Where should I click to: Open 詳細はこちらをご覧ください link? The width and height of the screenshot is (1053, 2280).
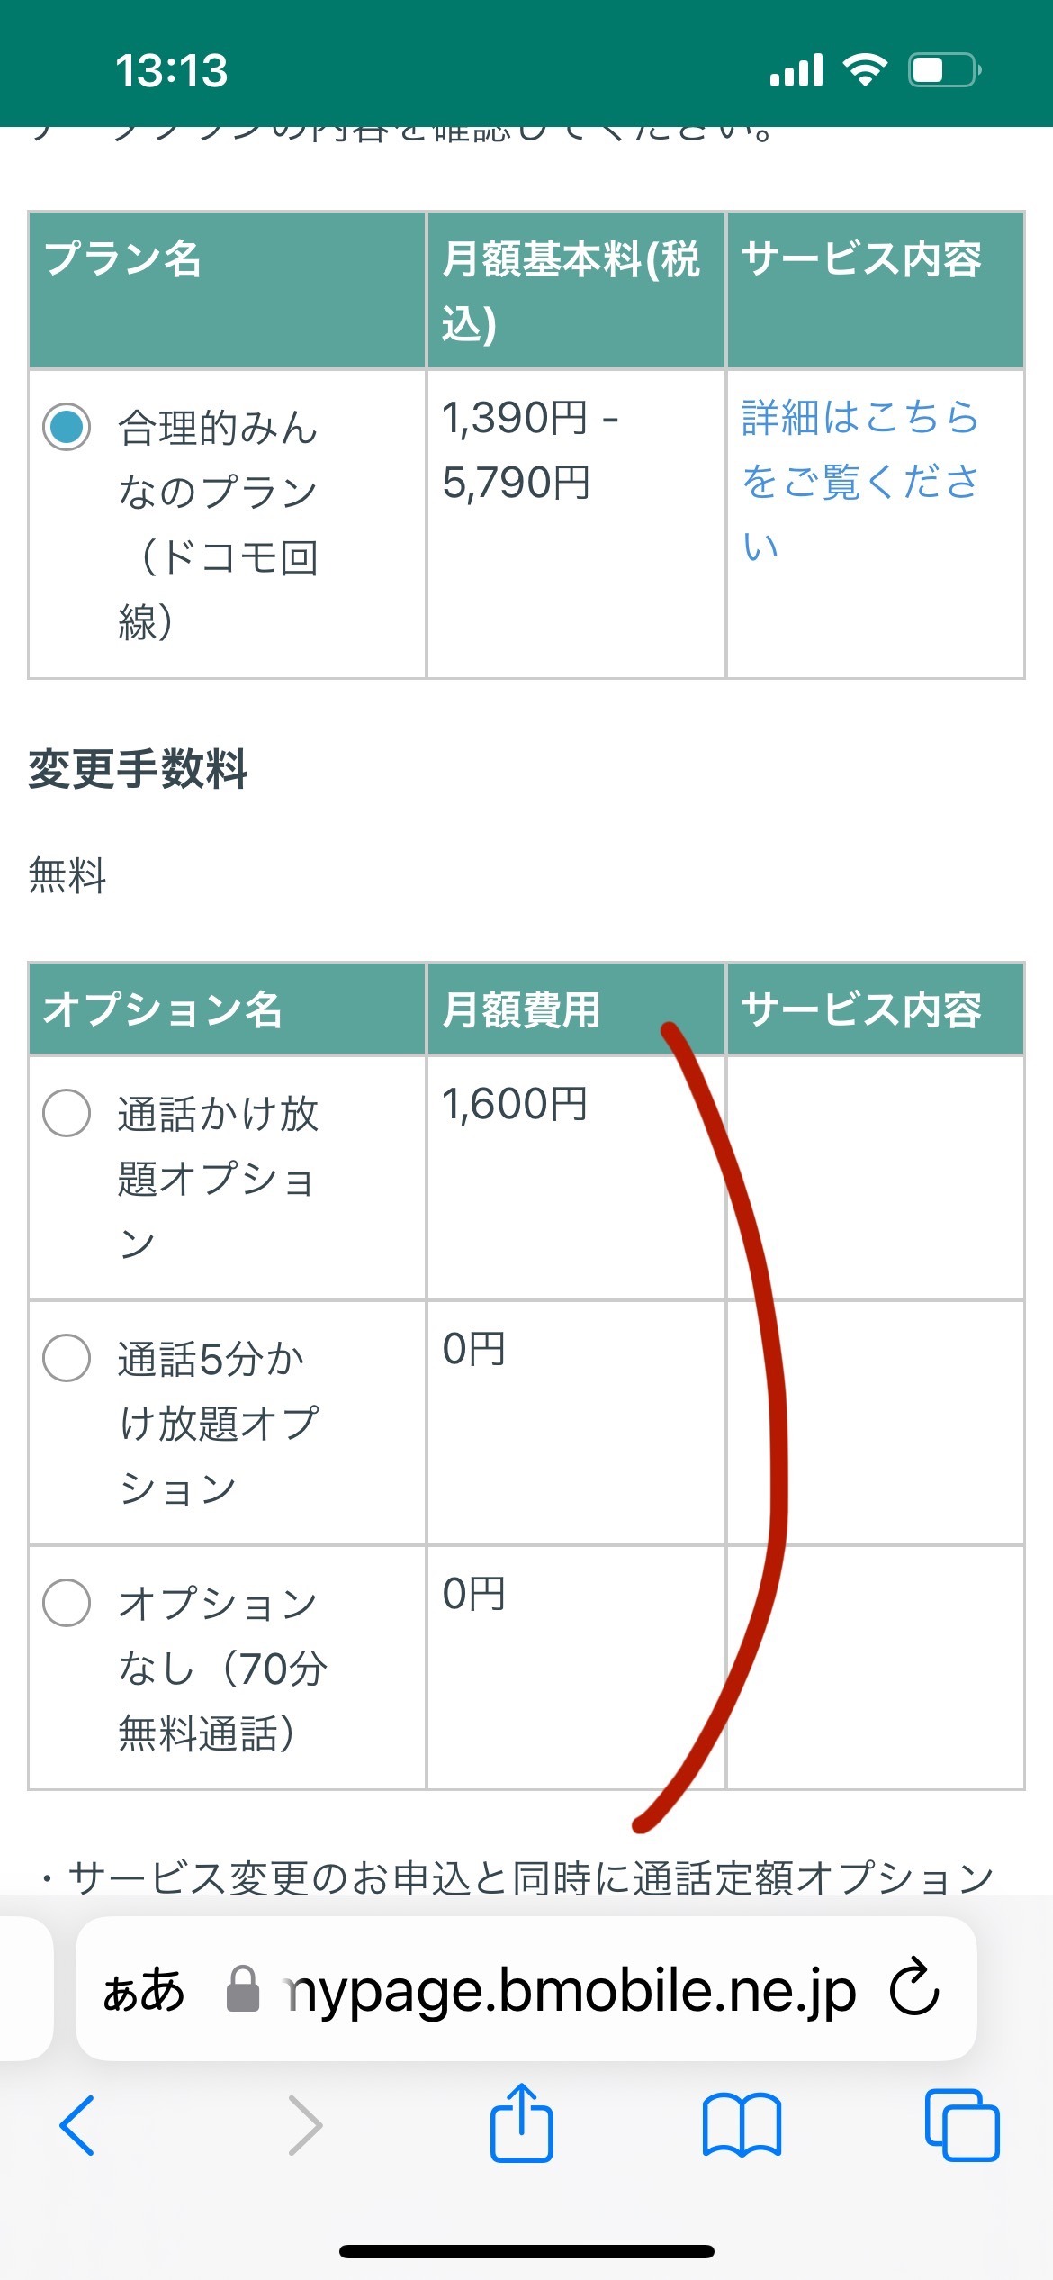coord(859,481)
